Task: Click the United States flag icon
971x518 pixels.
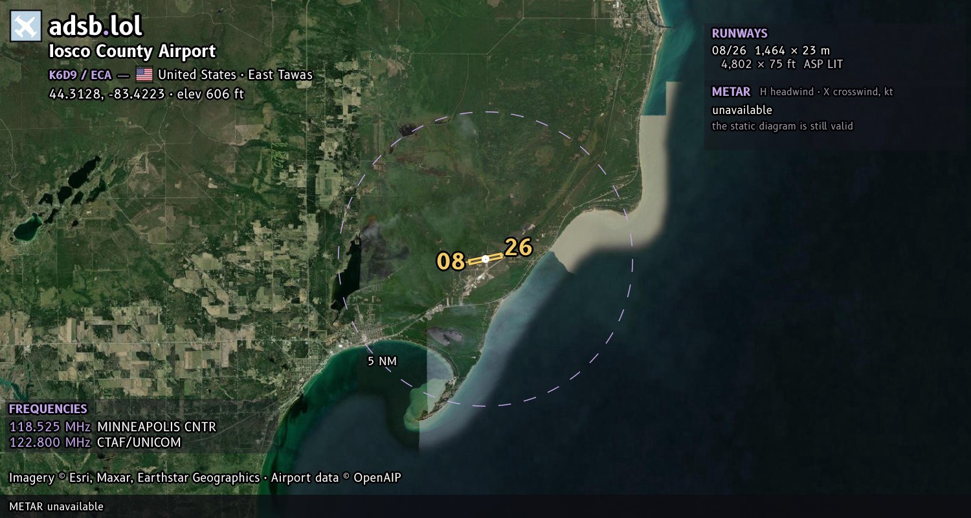Action: coord(144,74)
